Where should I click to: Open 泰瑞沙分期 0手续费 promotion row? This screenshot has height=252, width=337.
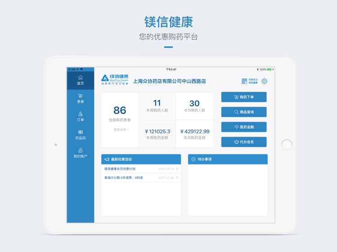141,178
